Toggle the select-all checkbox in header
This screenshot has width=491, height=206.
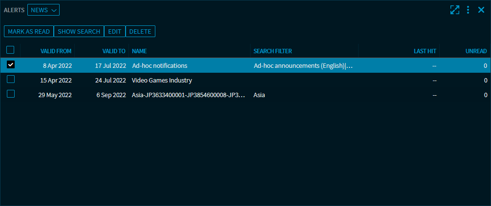click(10, 50)
